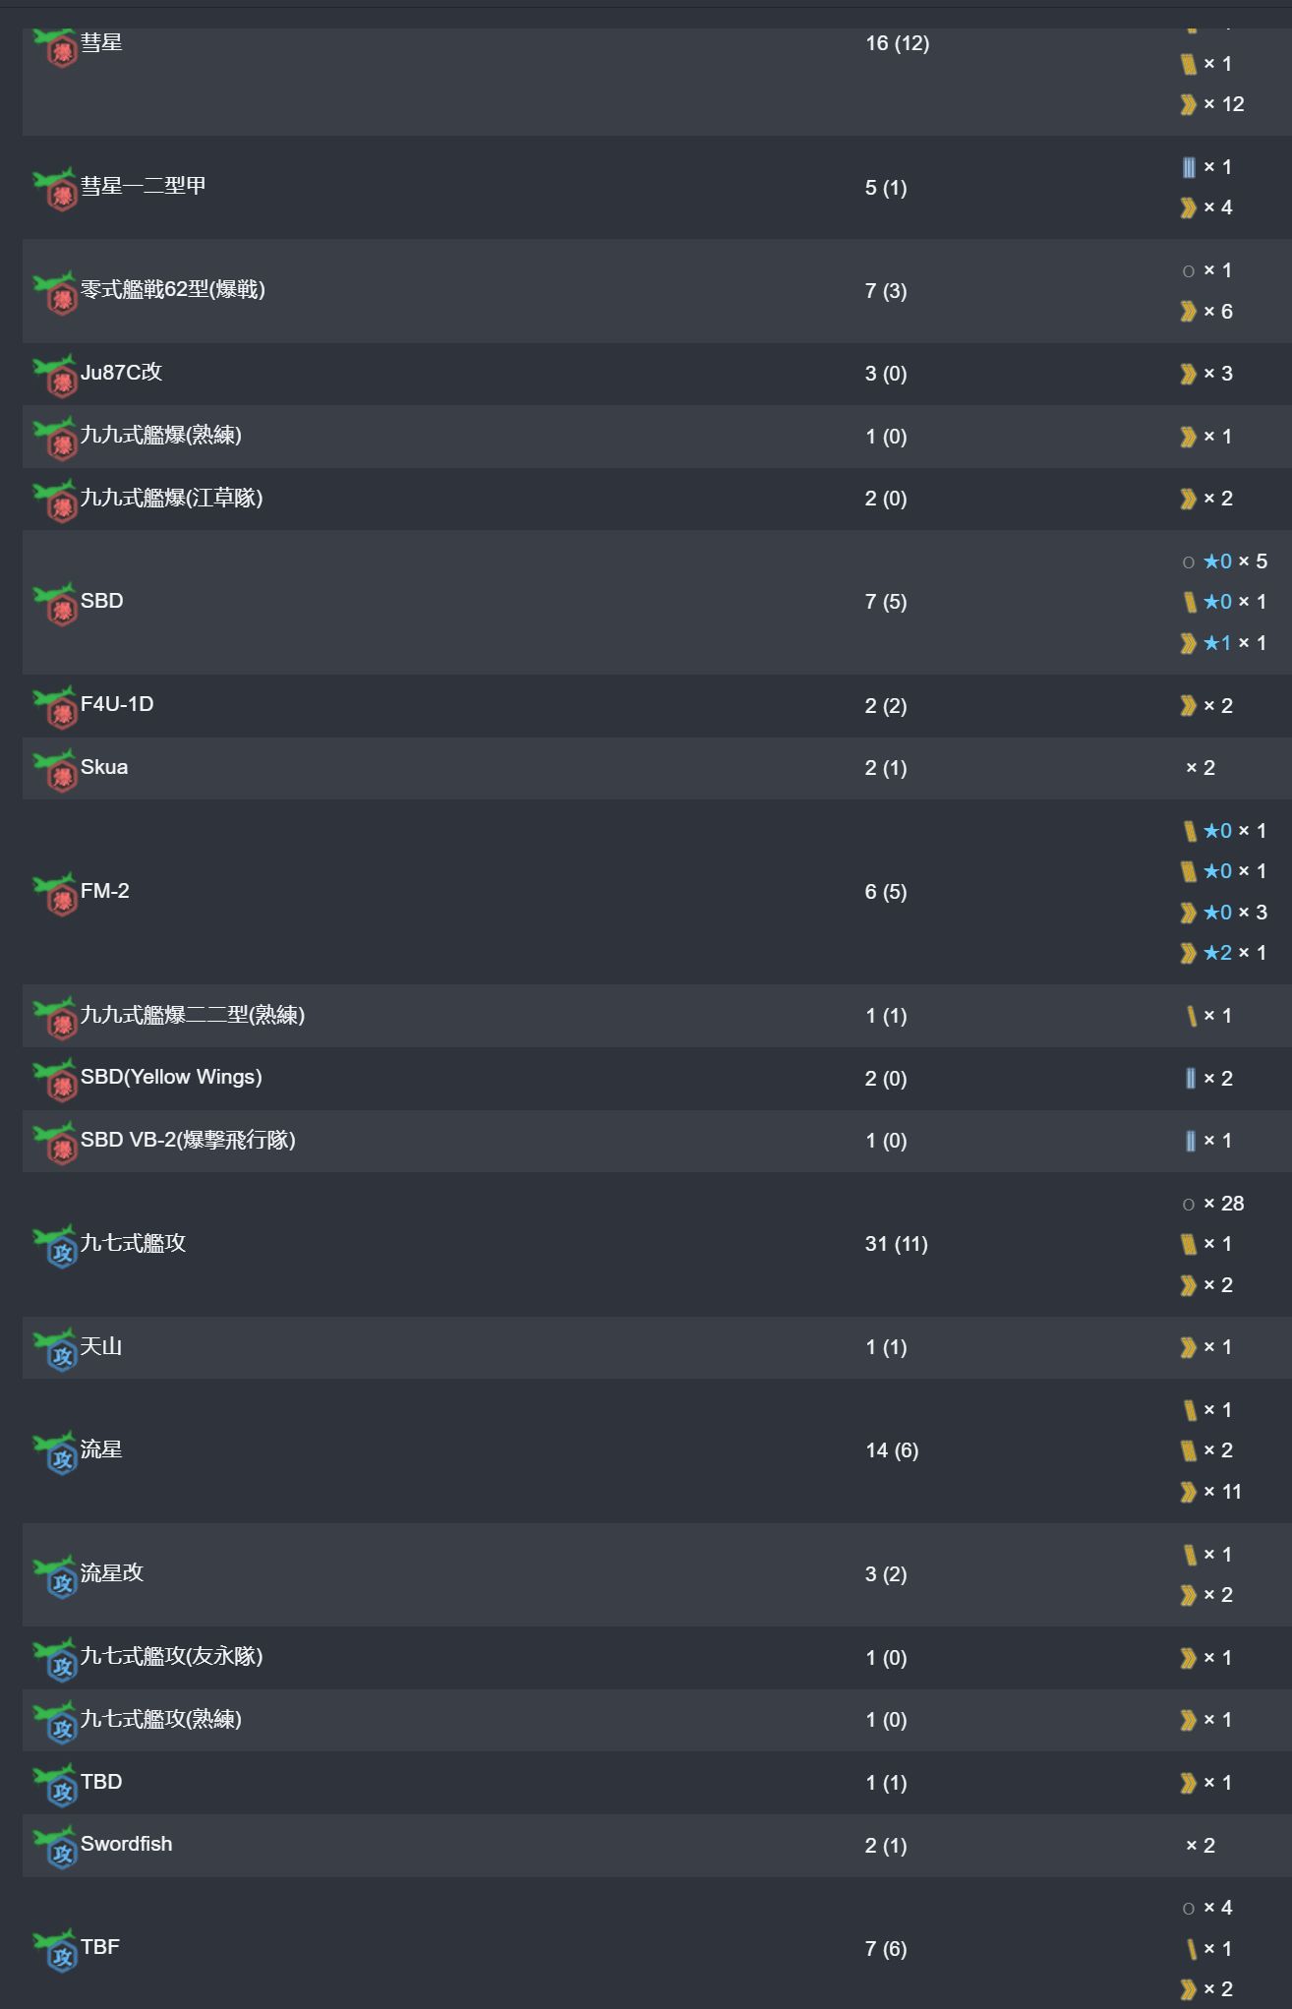The width and height of the screenshot is (1292, 2009).
Task: Click the × 28 unranked count for 九七式艦攻
Action: click(x=1223, y=1204)
